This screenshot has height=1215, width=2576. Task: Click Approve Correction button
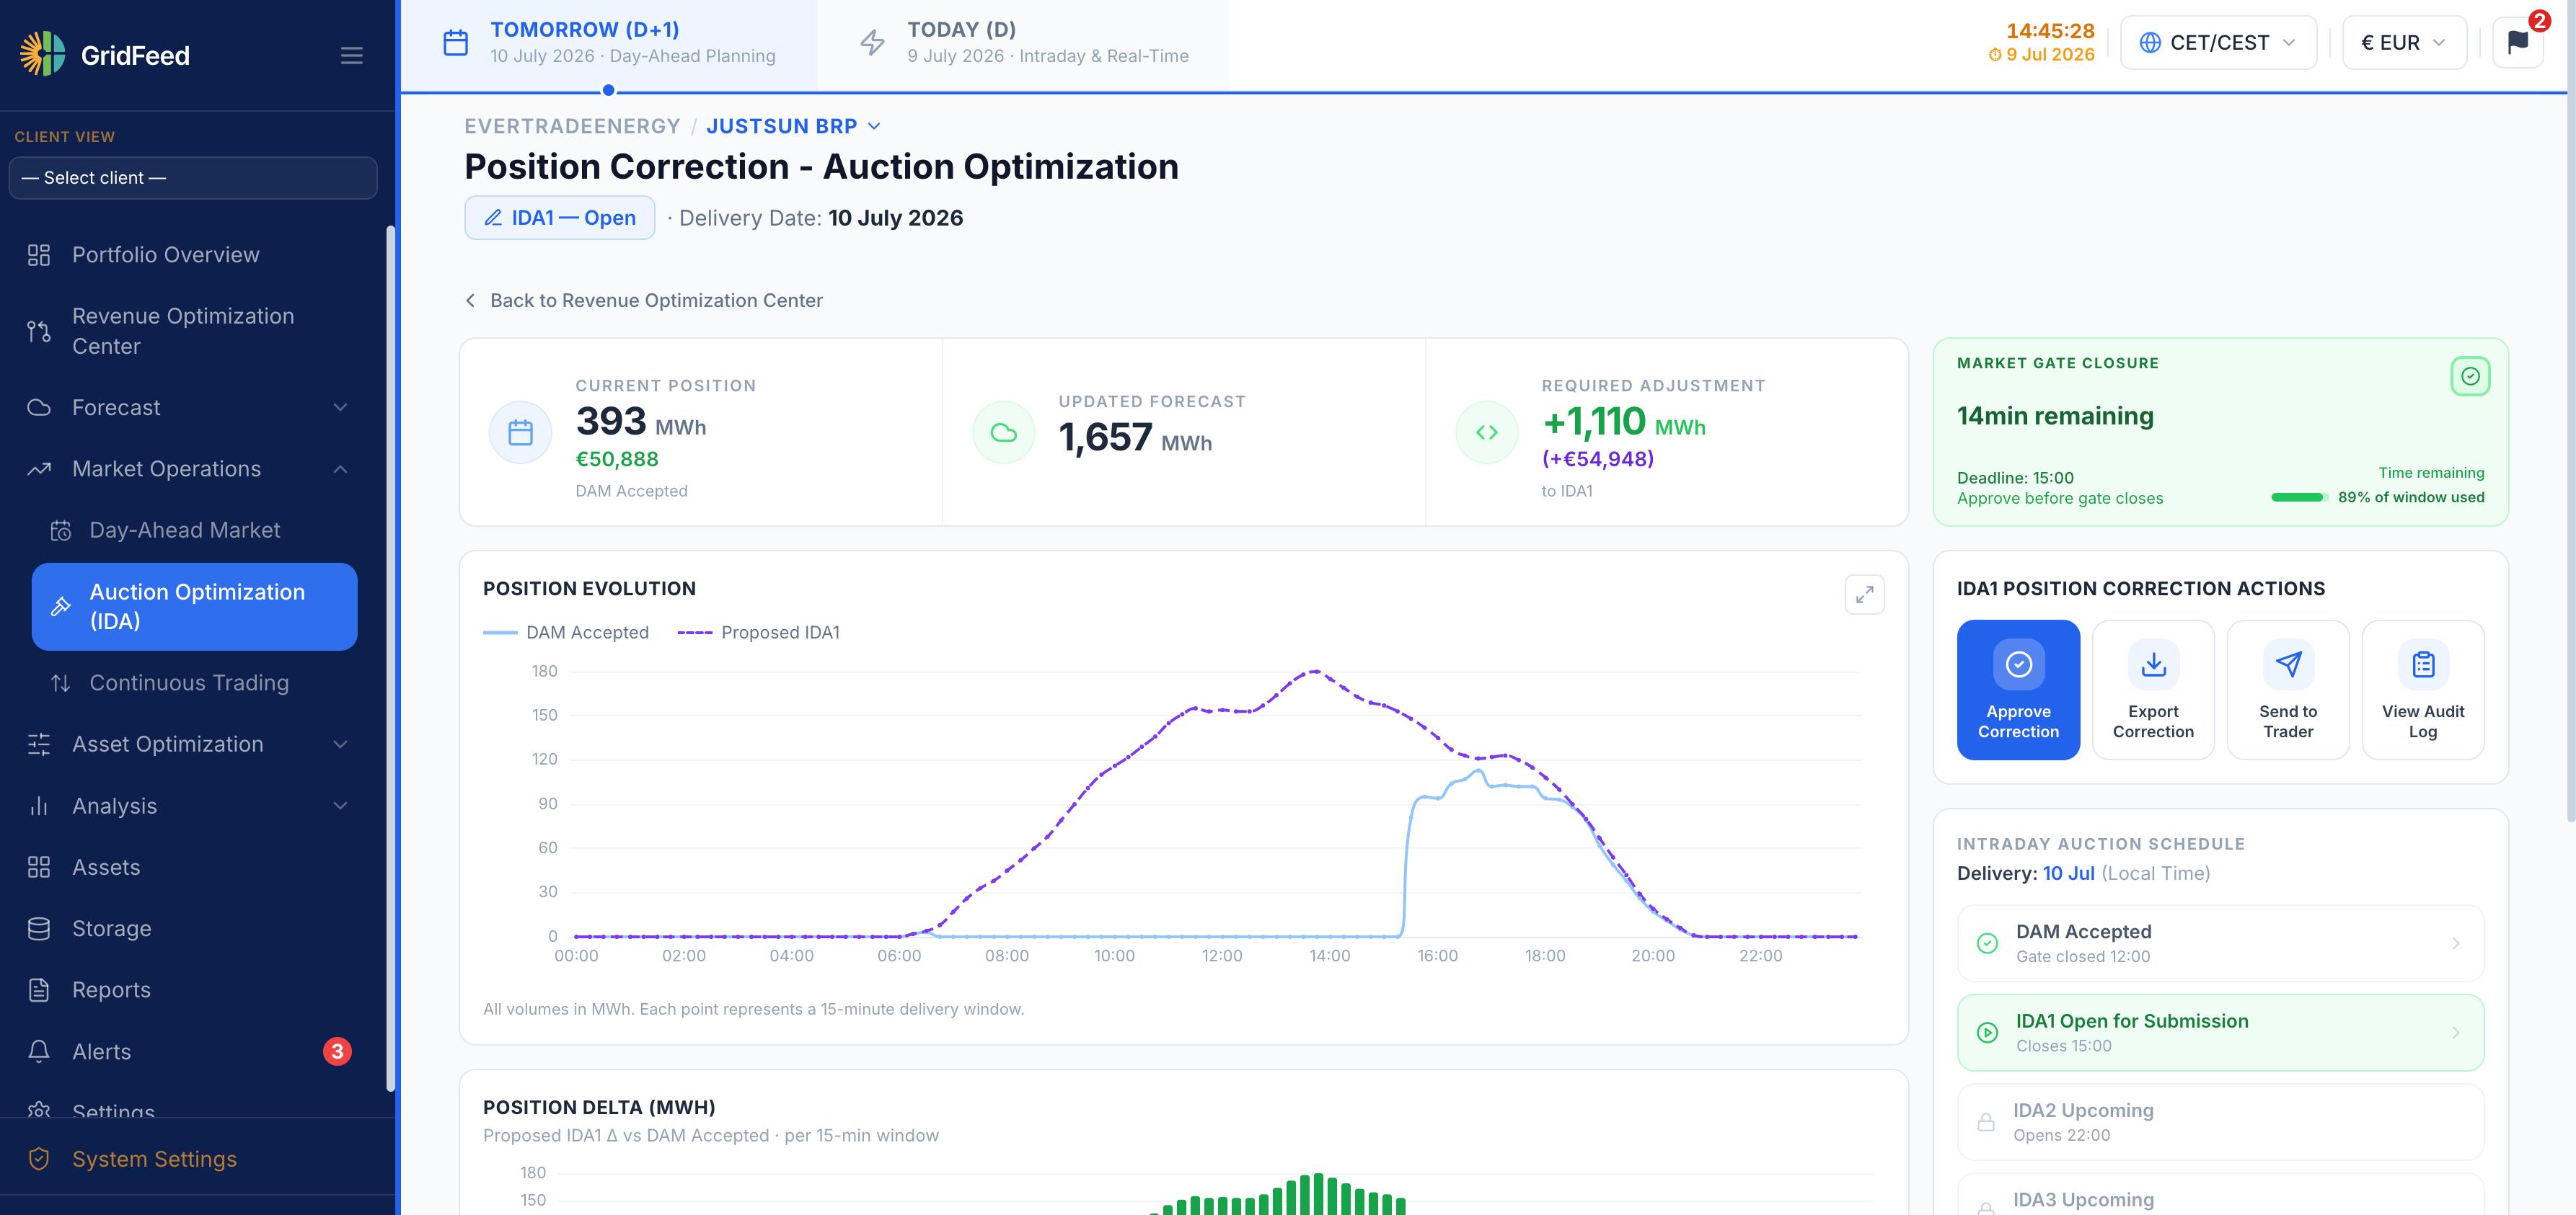(x=2018, y=690)
